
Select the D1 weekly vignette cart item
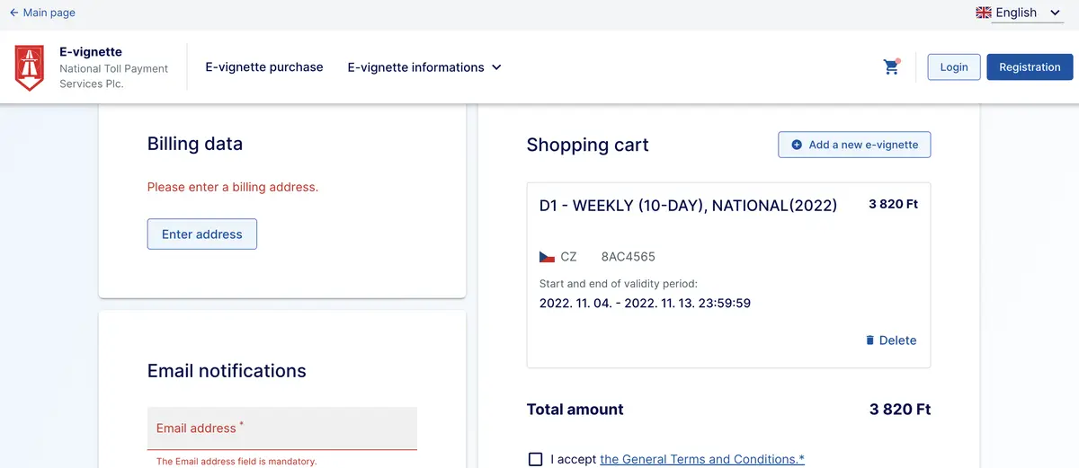[x=728, y=276]
